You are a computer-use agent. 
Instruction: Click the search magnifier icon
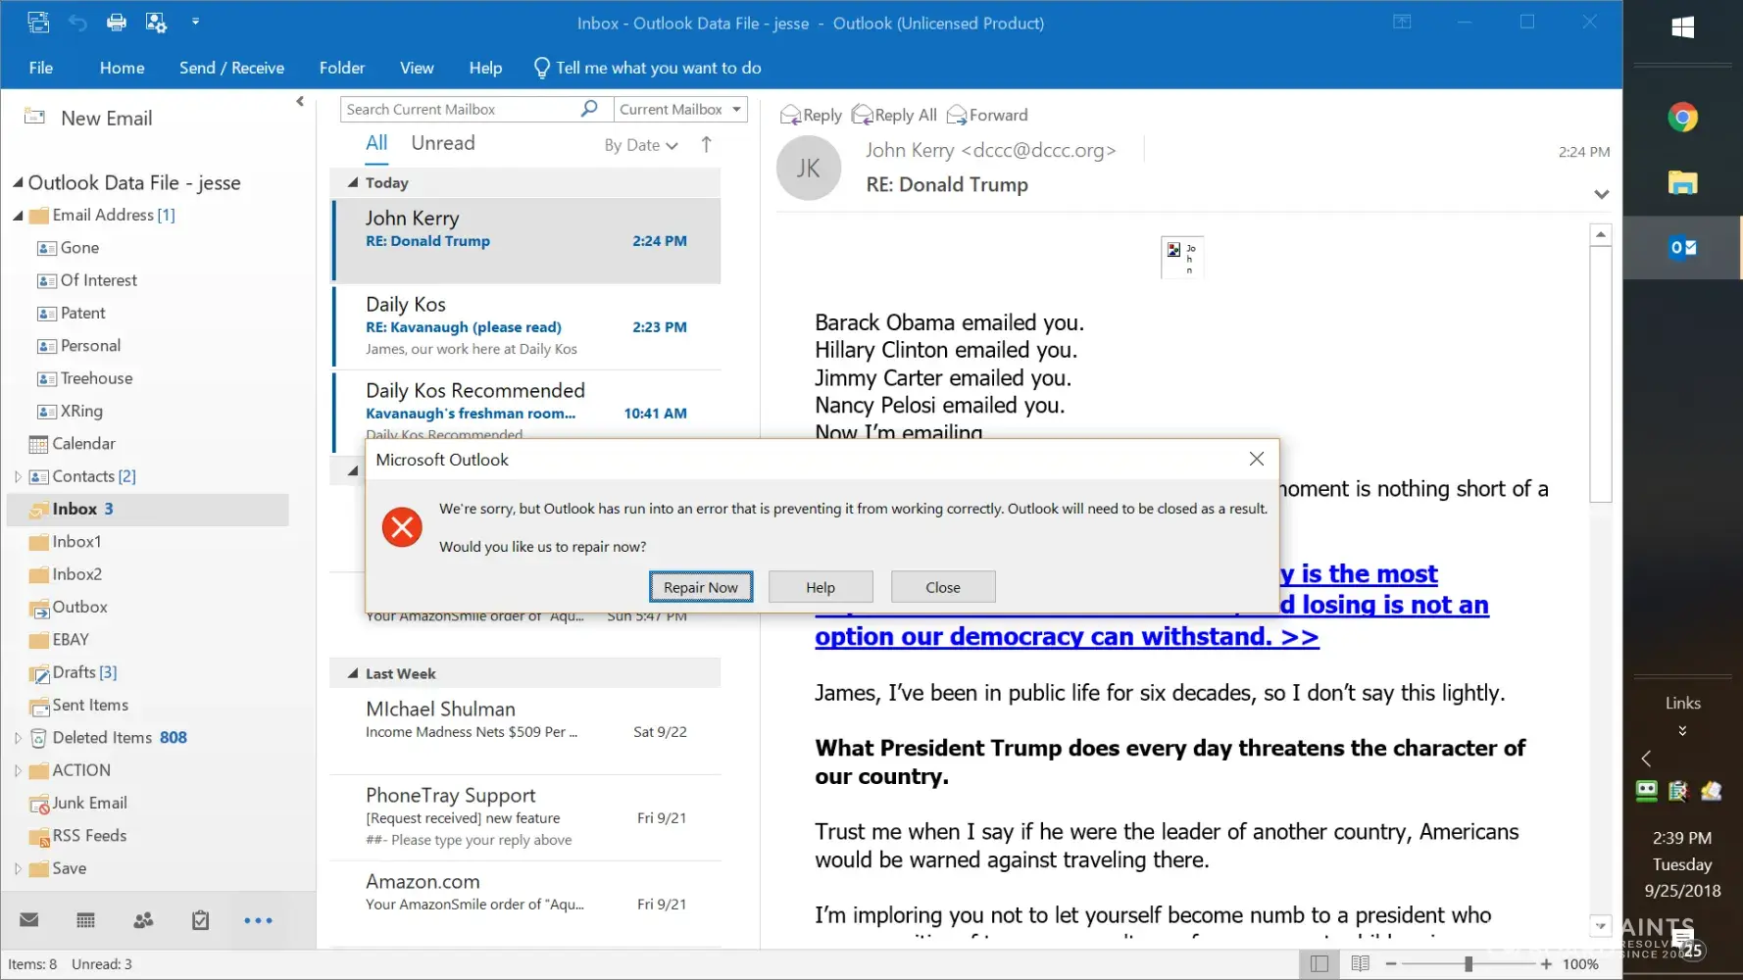(588, 109)
